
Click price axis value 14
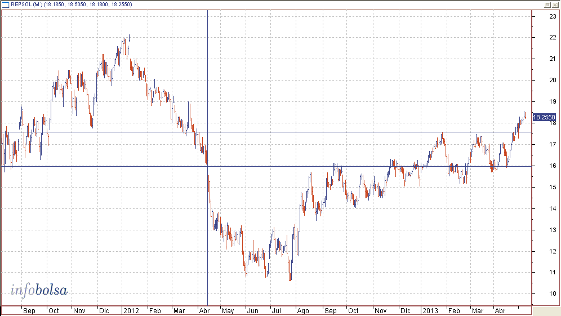pos(553,208)
